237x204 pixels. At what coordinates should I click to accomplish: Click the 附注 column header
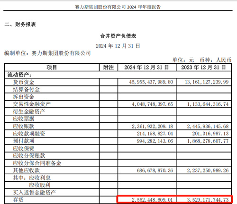[109, 68]
